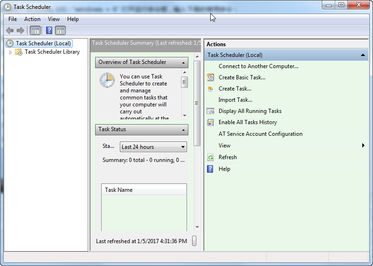The image size is (373, 266).
Task: Click Connect to Another Computer...
Action: pyautogui.click(x=258, y=66)
